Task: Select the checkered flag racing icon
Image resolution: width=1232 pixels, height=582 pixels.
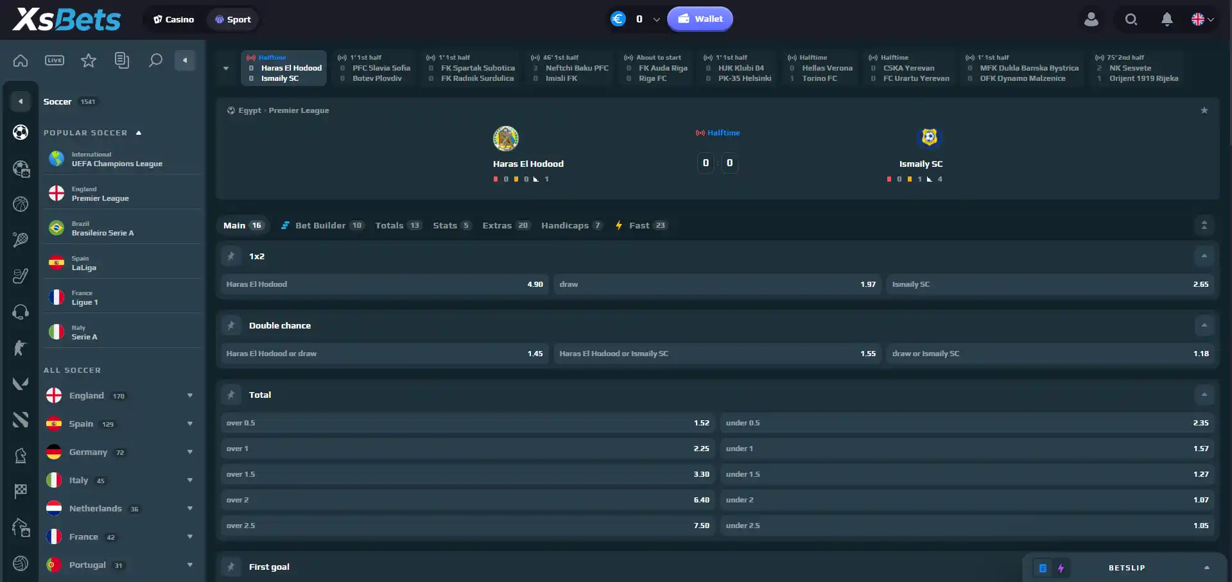Action: (x=21, y=492)
